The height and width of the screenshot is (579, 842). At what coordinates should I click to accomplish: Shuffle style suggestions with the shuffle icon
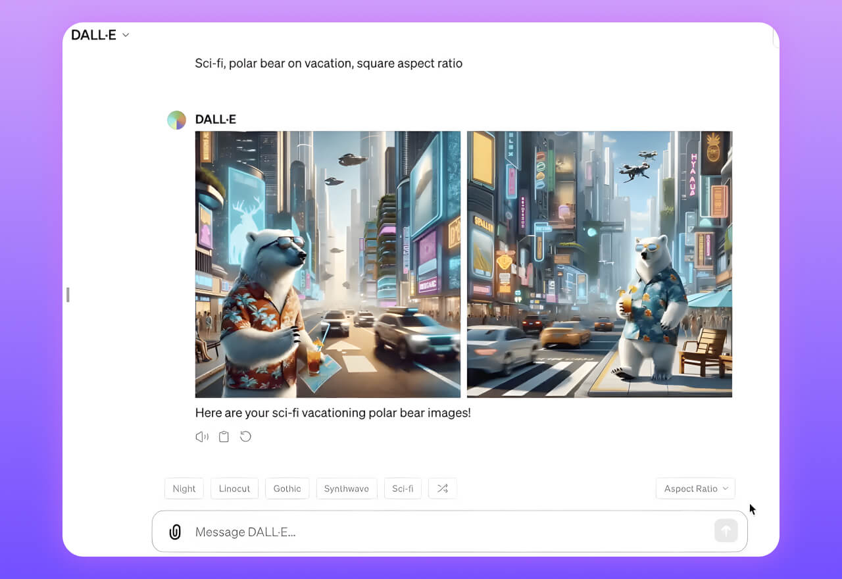[442, 488]
